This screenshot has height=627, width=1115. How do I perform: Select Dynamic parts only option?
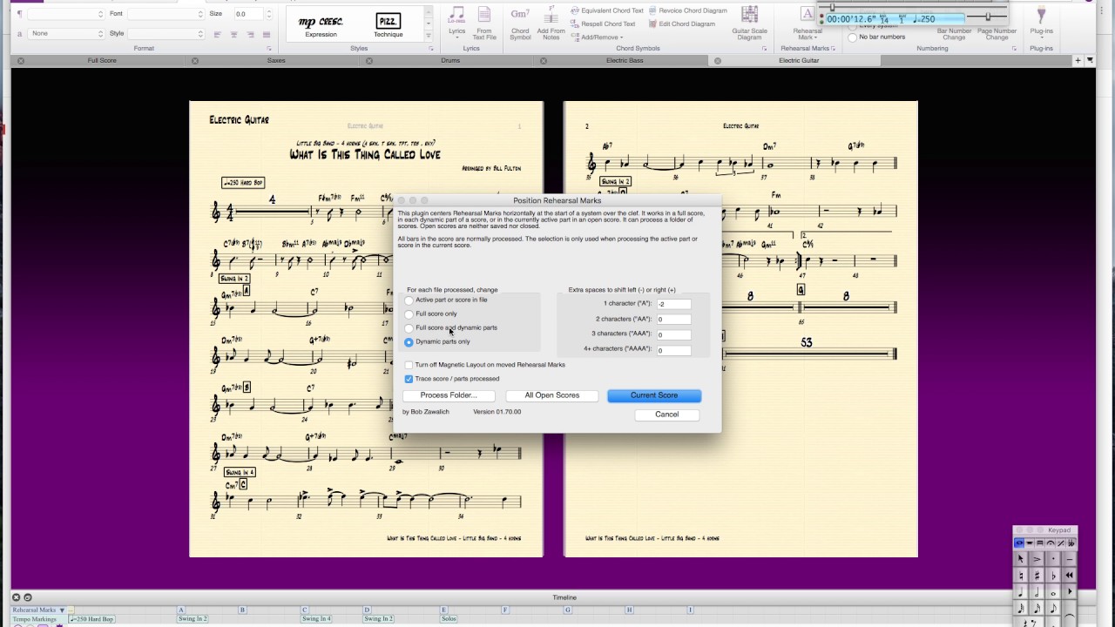point(409,342)
